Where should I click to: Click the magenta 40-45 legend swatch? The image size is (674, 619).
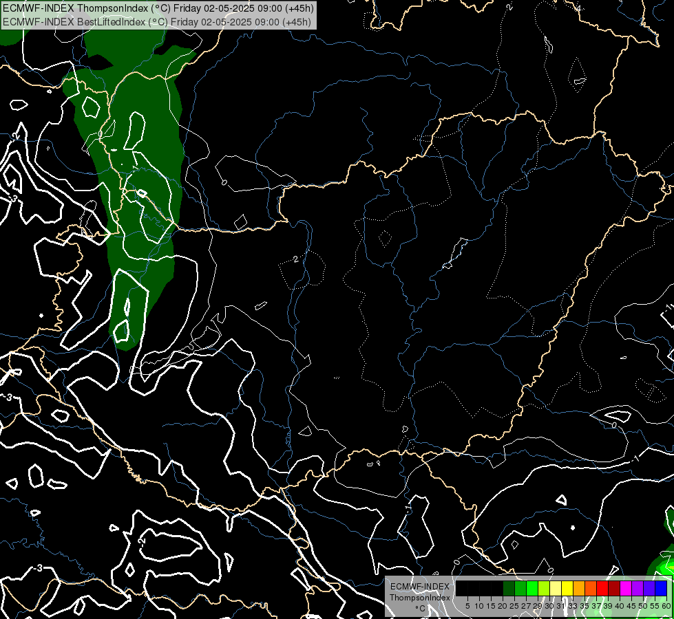coord(626,589)
